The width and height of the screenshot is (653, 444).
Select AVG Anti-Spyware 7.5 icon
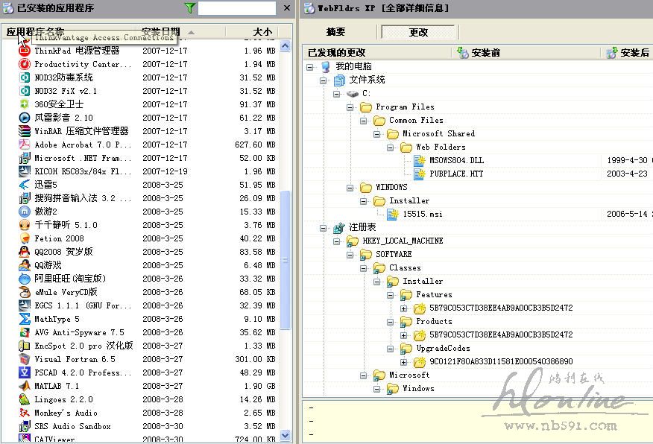pos(25,332)
